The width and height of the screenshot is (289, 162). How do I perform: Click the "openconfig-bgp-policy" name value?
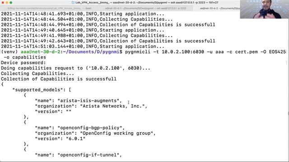point(90,128)
